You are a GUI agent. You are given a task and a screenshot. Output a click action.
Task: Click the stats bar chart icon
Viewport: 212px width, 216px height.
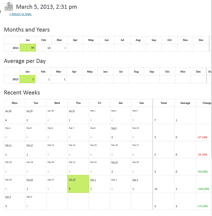point(9,6)
